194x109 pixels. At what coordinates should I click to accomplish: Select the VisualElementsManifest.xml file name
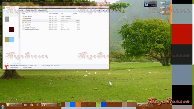click(32, 29)
